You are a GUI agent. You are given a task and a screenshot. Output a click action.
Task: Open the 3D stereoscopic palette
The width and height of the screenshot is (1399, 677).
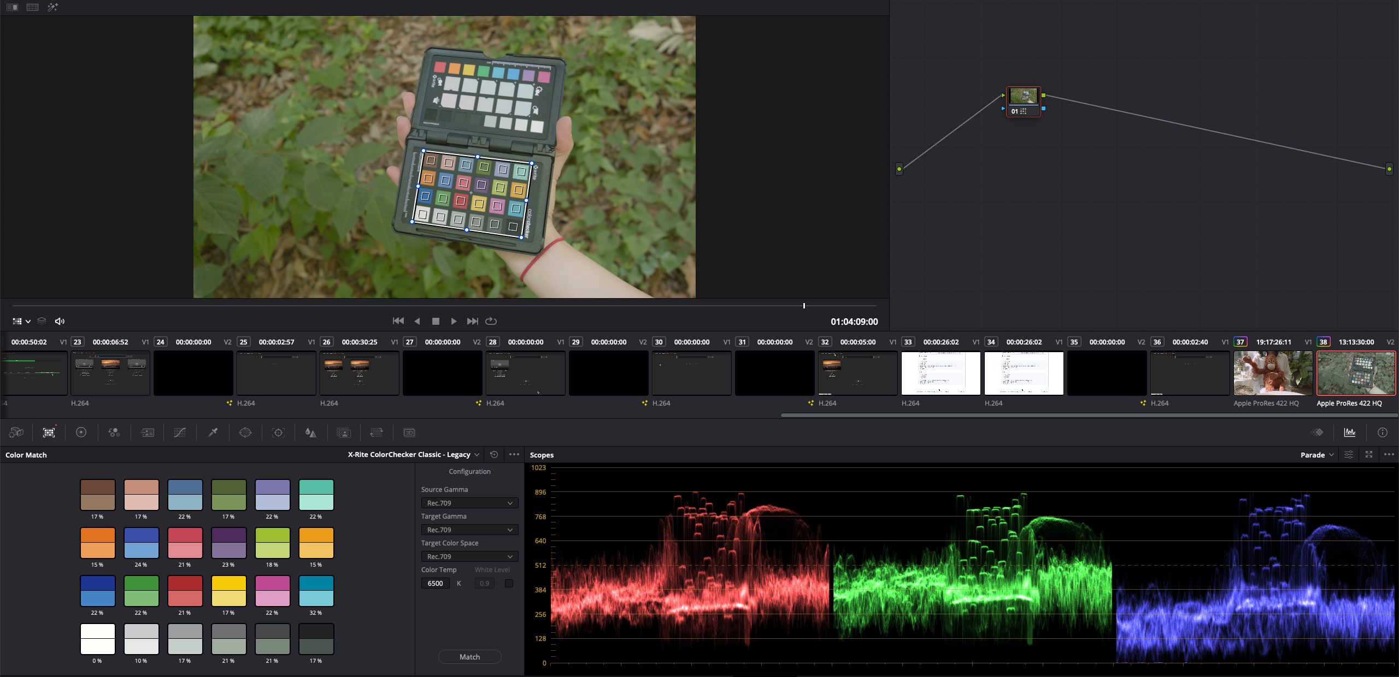(409, 432)
